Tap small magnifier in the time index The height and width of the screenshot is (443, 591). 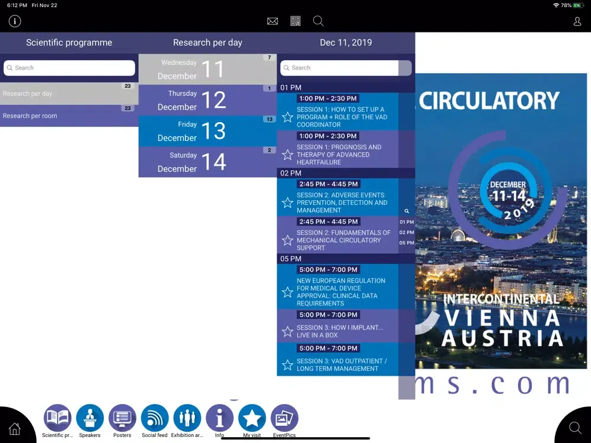point(407,211)
